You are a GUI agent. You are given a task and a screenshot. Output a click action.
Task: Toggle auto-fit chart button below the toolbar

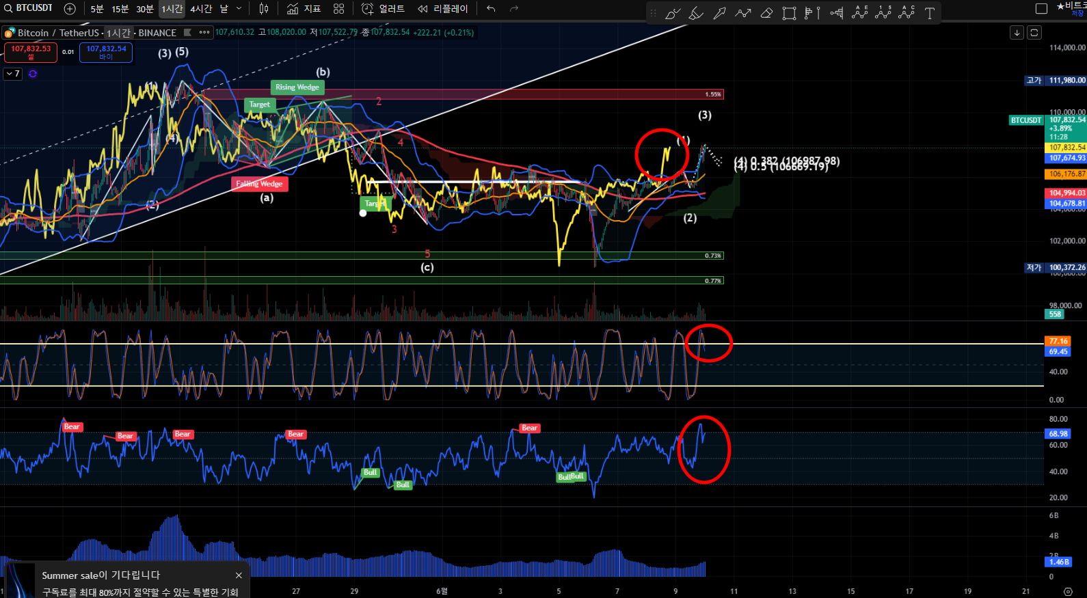pyautogui.click(x=1034, y=32)
